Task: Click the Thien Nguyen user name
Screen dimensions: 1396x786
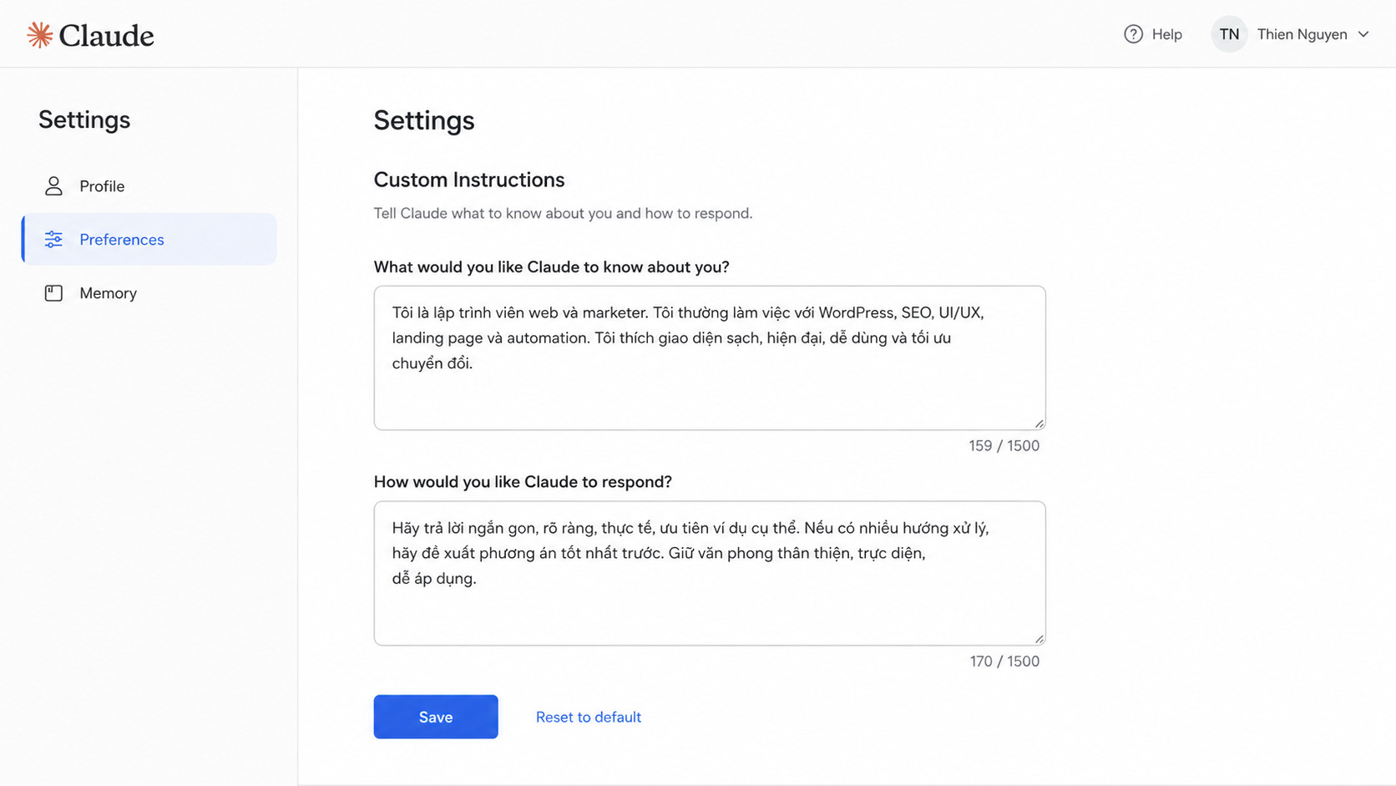Action: click(1302, 34)
